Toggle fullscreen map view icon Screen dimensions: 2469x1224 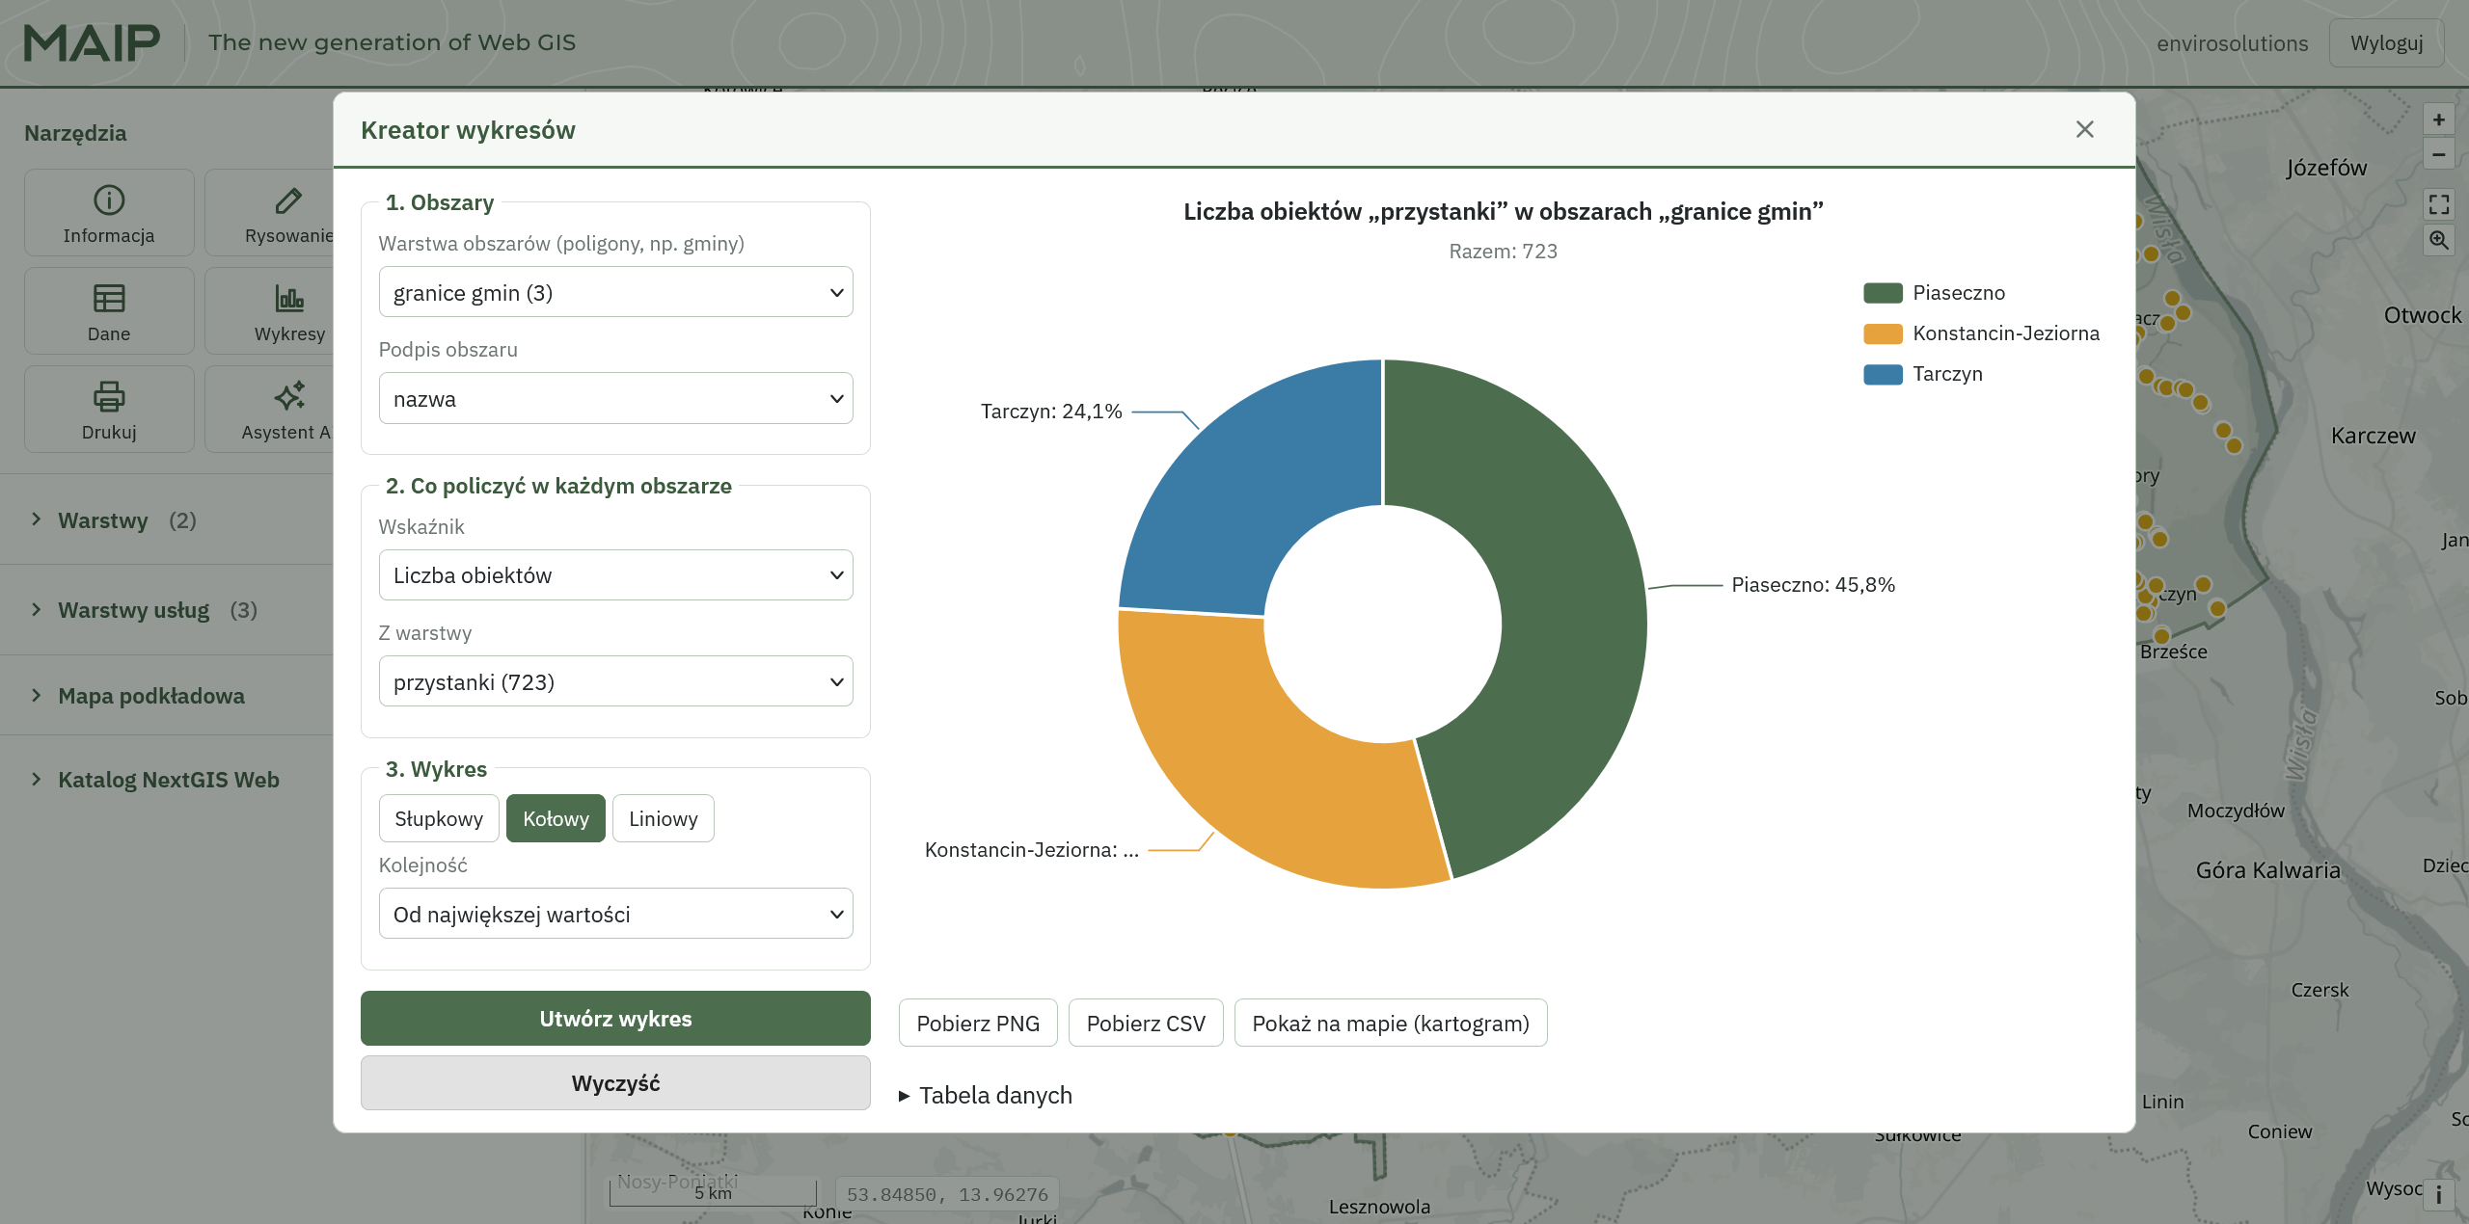2438,204
